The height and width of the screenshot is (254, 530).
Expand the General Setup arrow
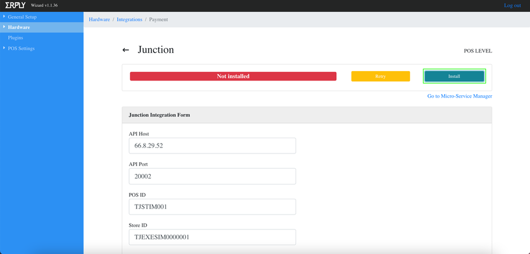pos(4,16)
